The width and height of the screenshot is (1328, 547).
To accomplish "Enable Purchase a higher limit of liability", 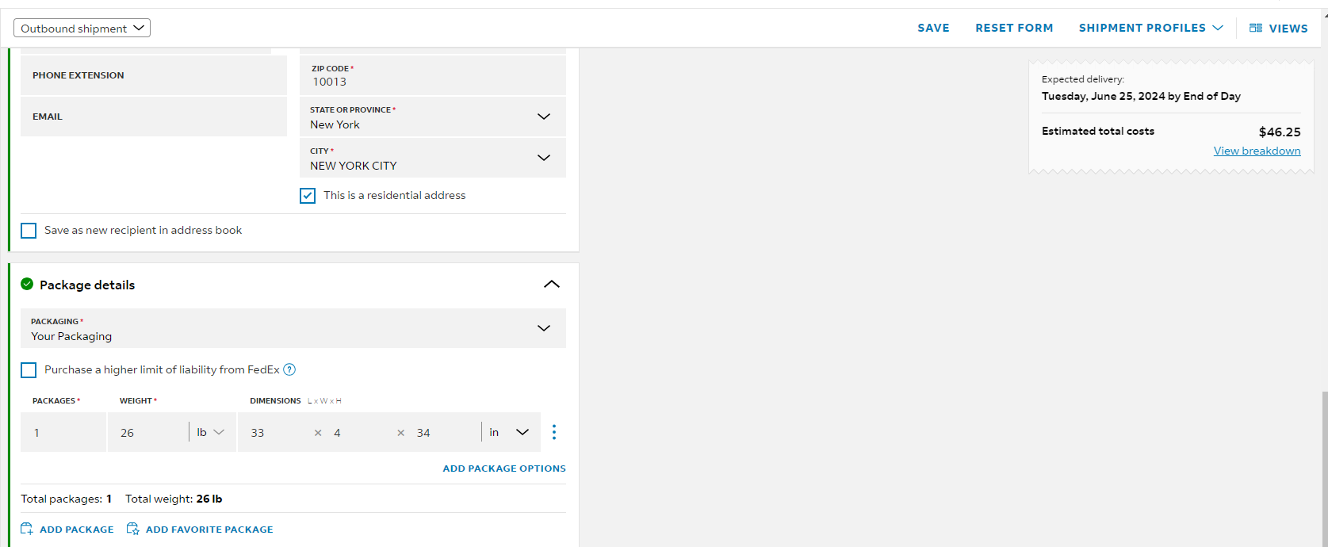I will pyautogui.click(x=29, y=370).
